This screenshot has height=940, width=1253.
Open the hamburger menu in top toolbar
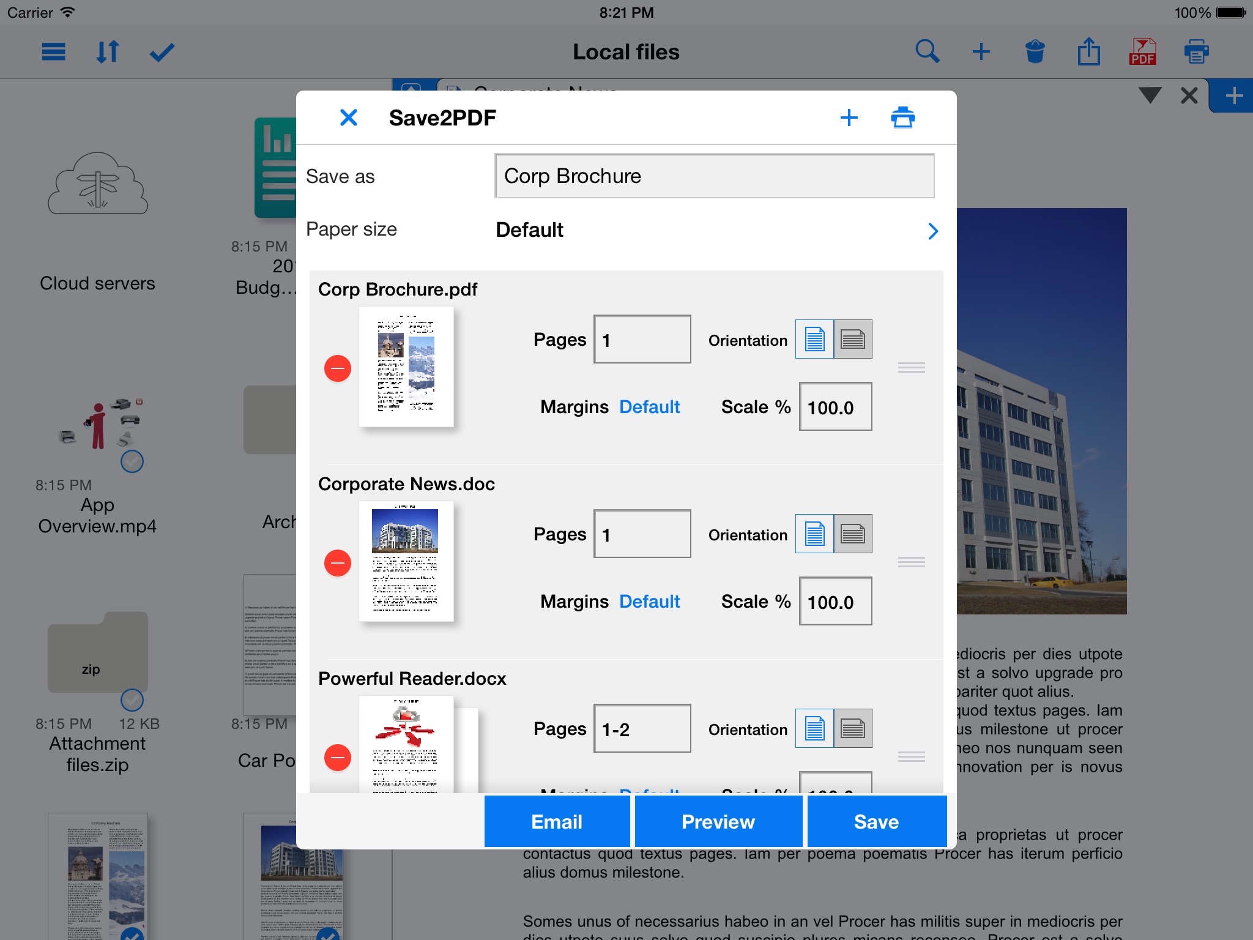pyautogui.click(x=54, y=51)
